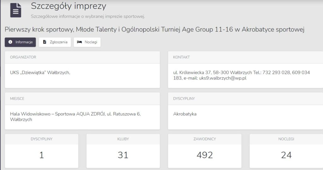Click the Szczegóły imprezy page heading
Image resolution: width=323 pixels, height=170 pixels.
tap(68, 6)
